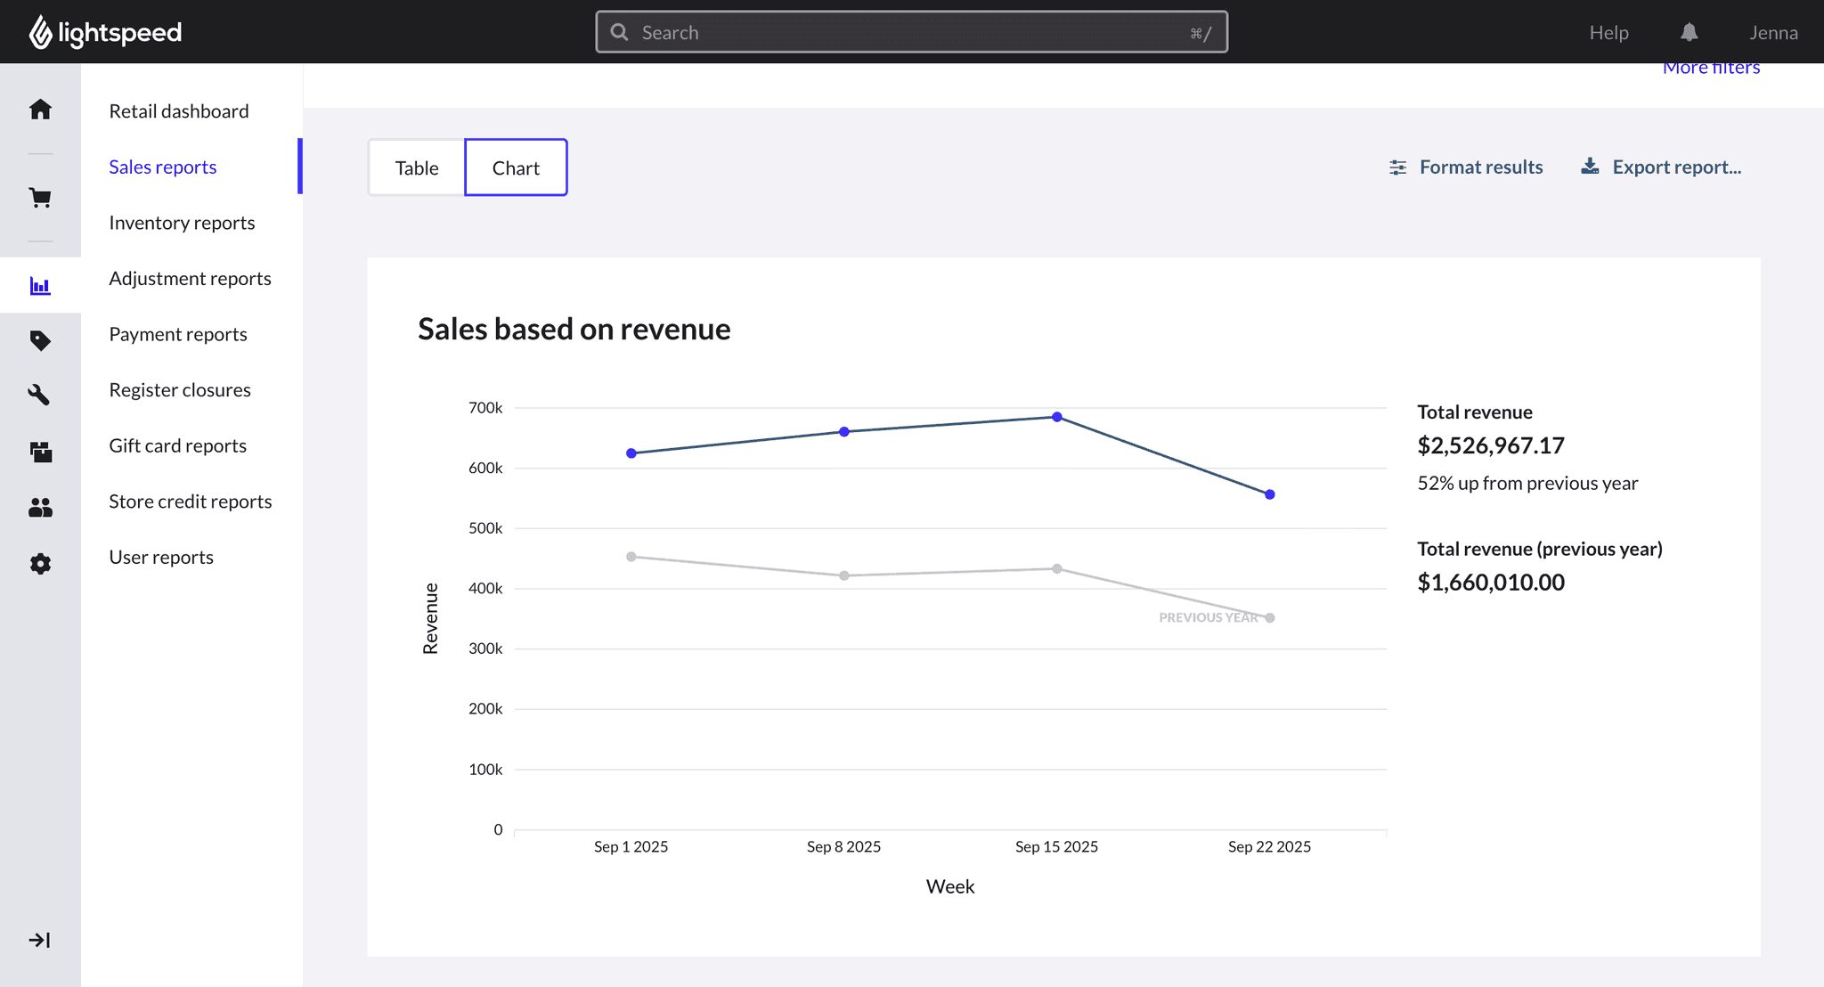Screen dimensions: 1824x987
Task: Click the Format results button
Action: tap(1466, 167)
